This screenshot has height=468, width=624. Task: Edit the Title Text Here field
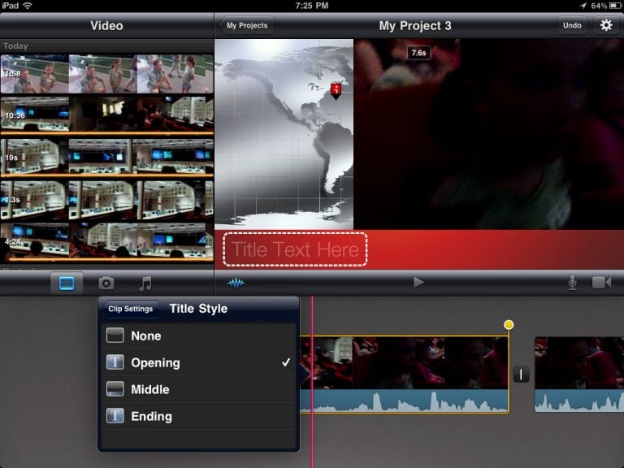click(295, 249)
